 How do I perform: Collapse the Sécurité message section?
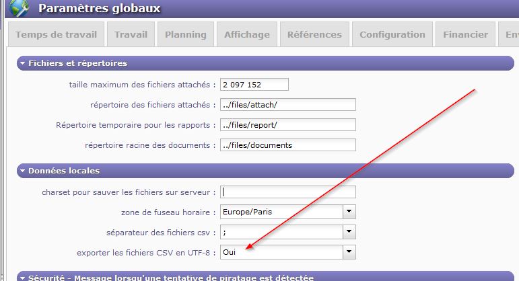click(22, 278)
